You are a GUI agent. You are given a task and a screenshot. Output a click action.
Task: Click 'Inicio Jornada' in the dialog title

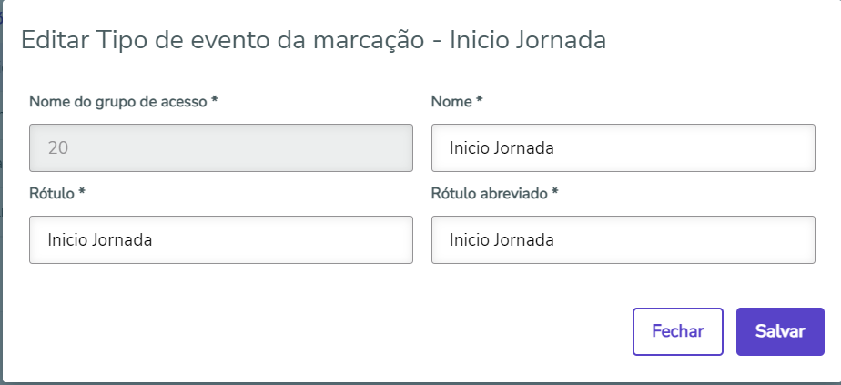tap(528, 40)
